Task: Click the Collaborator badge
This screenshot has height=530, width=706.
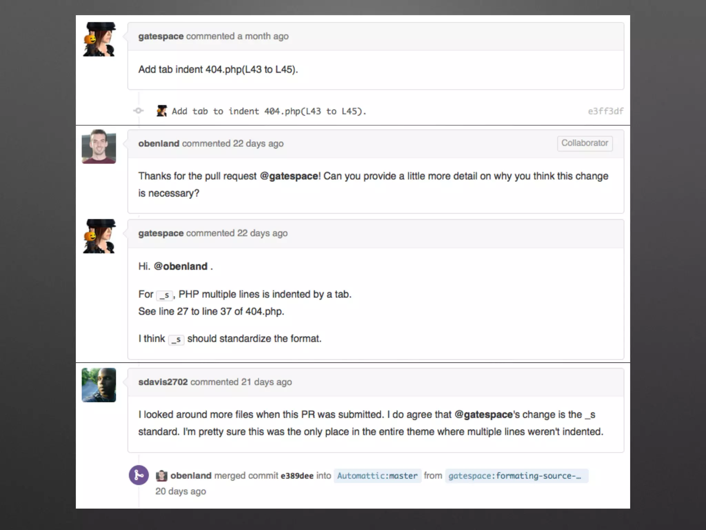Action: click(x=585, y=143)
